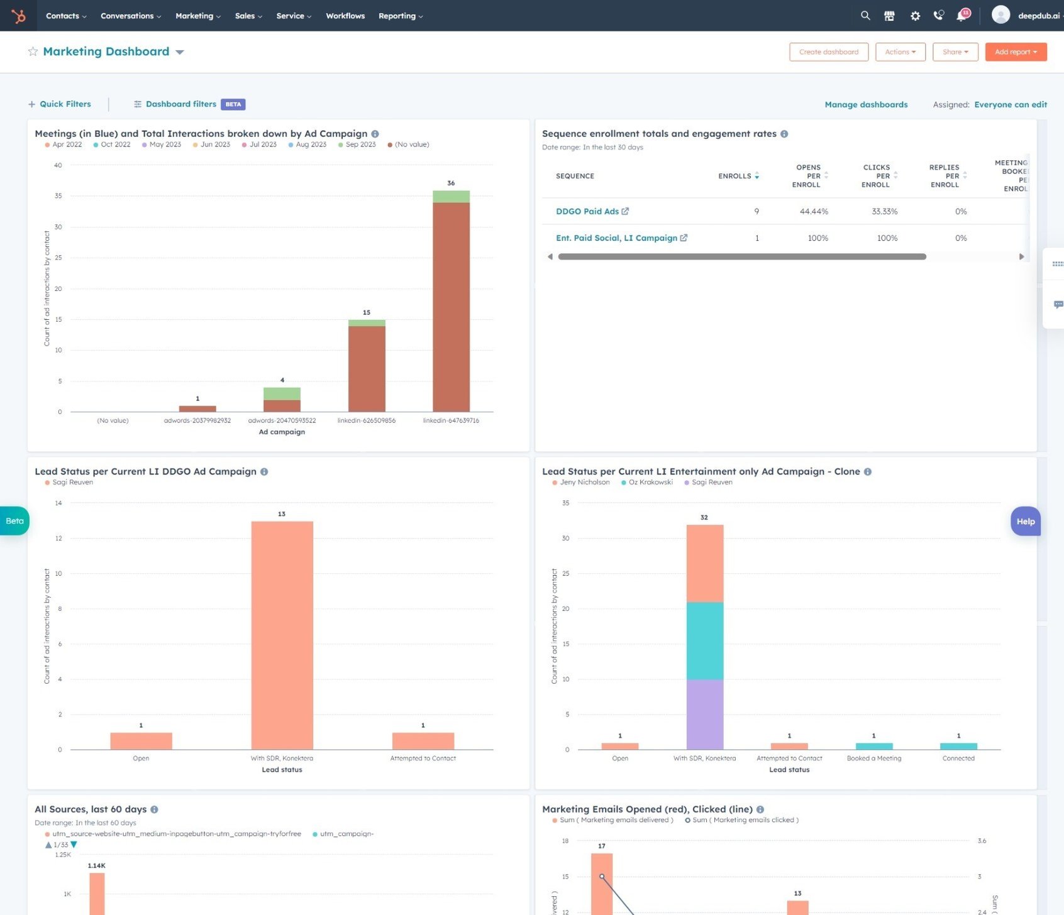Open the Share dropdown
Screen dimensions: 1064x915
point(955,52)
